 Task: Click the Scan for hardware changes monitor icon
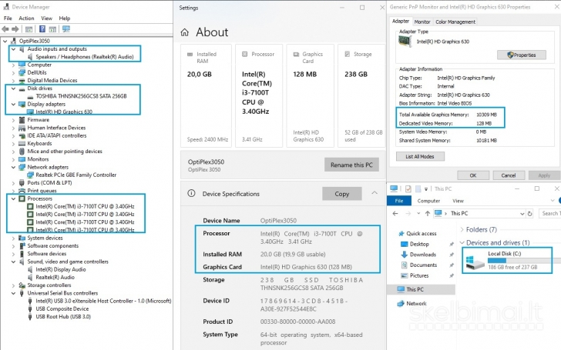click(x=66, y=29)
